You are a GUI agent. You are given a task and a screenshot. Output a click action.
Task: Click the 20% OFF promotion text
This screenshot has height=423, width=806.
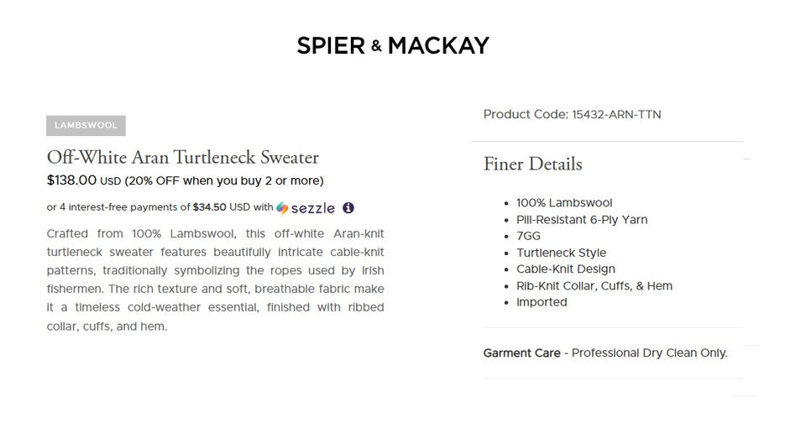[x=223, y=180]
